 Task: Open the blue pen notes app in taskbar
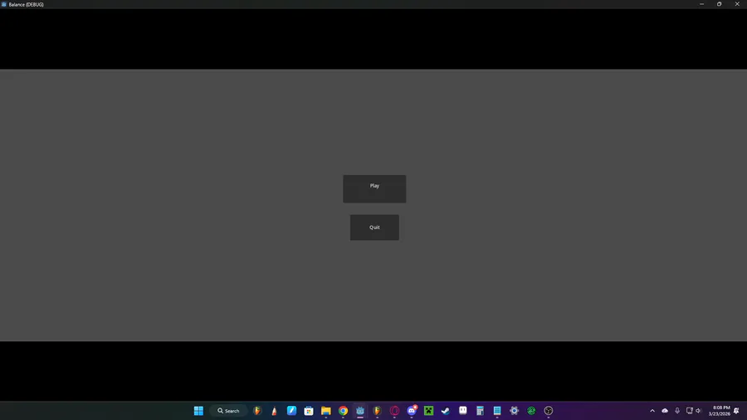(291, 411)
